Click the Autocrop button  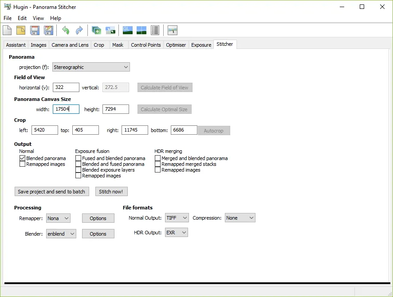click(214, 131)
